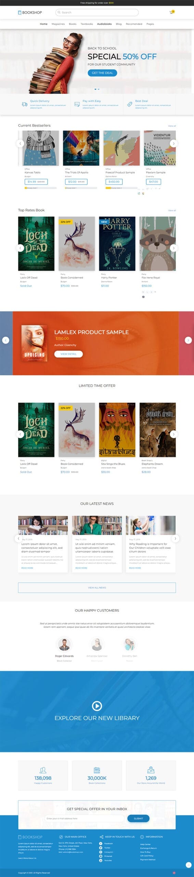Open the shopping cart icon in header

(x=171, y=12)
